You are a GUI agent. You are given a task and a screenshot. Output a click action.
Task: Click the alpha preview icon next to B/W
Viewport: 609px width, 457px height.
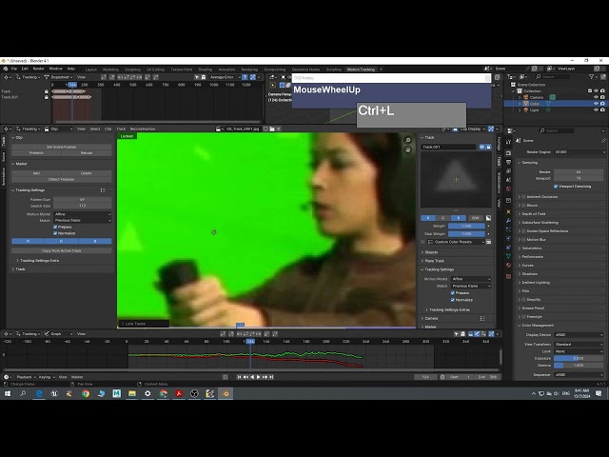coord(488,218)
